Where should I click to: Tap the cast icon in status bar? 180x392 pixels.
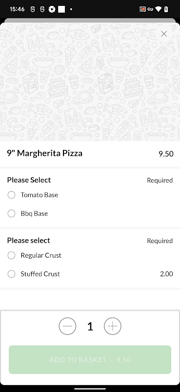[142, 9]
